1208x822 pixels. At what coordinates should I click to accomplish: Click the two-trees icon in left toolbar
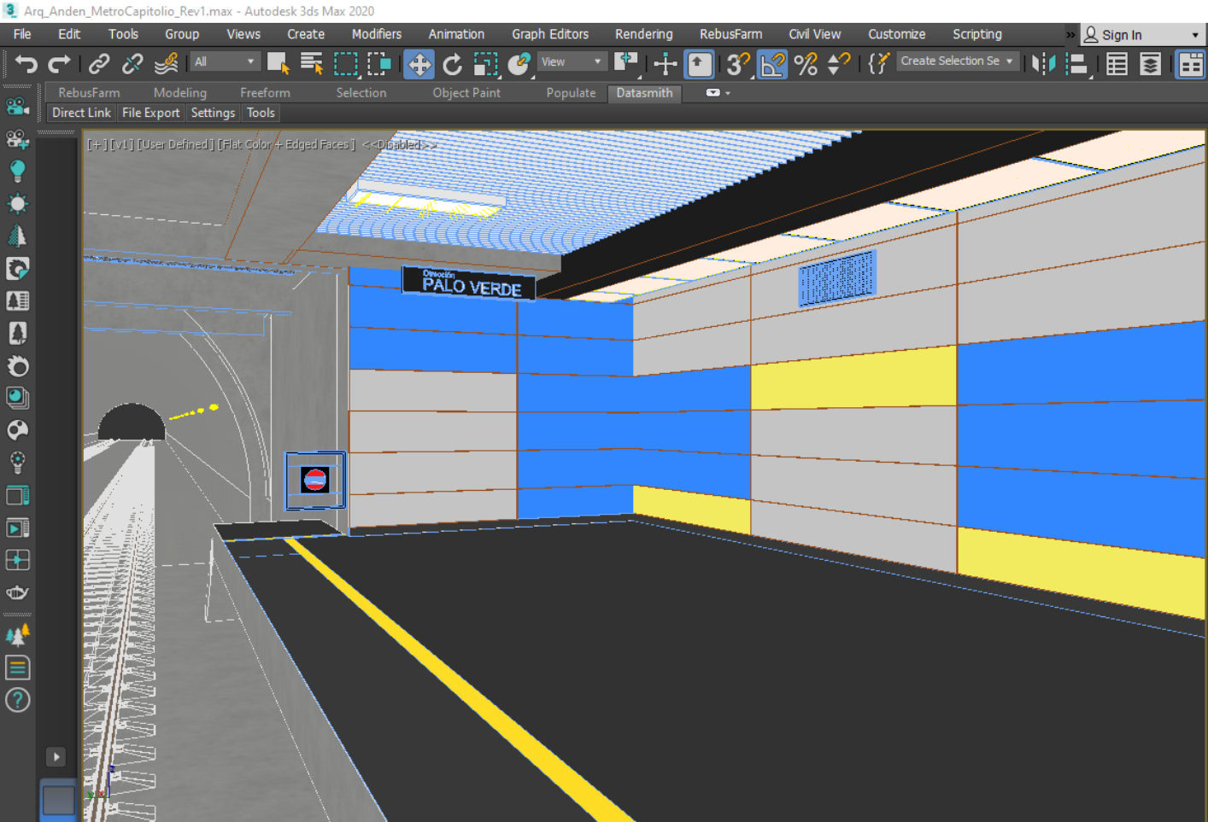17,635
